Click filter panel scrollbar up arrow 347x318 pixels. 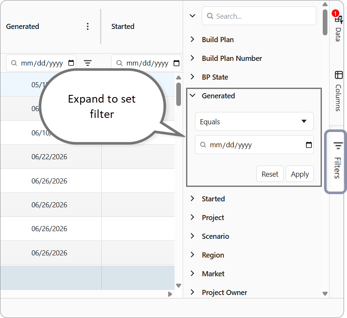pos(325,4)
